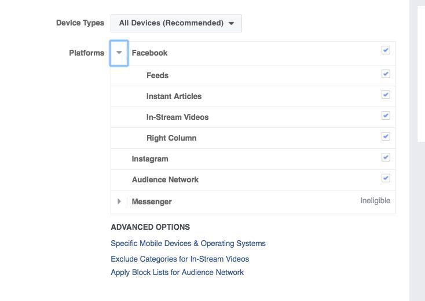
Task: Uncheck the Facebook platform checkbox
Action: point(386,50)
